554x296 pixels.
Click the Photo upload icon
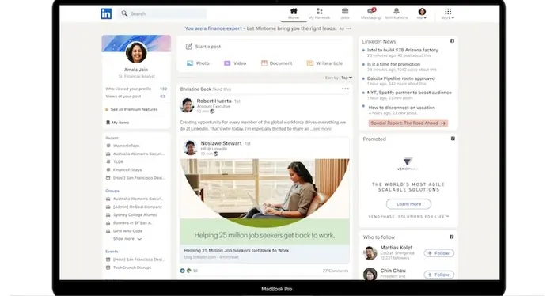pos(190,63)
